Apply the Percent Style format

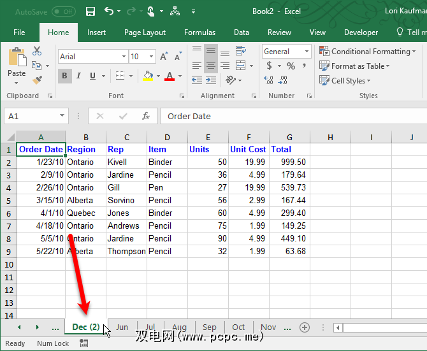point(291,66)
